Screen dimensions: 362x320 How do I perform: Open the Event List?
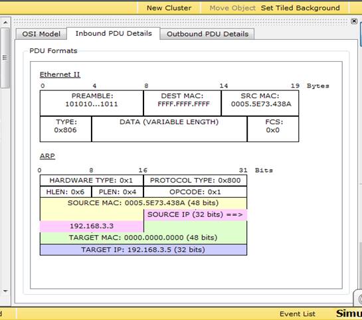tap(298, 314)
